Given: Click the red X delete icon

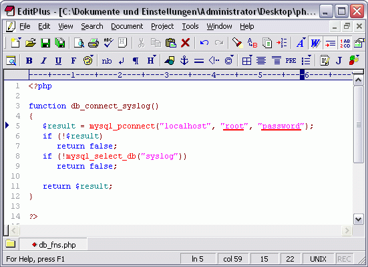Looking at the screenshot, I should pyautogui.click(x=186, y=43).
